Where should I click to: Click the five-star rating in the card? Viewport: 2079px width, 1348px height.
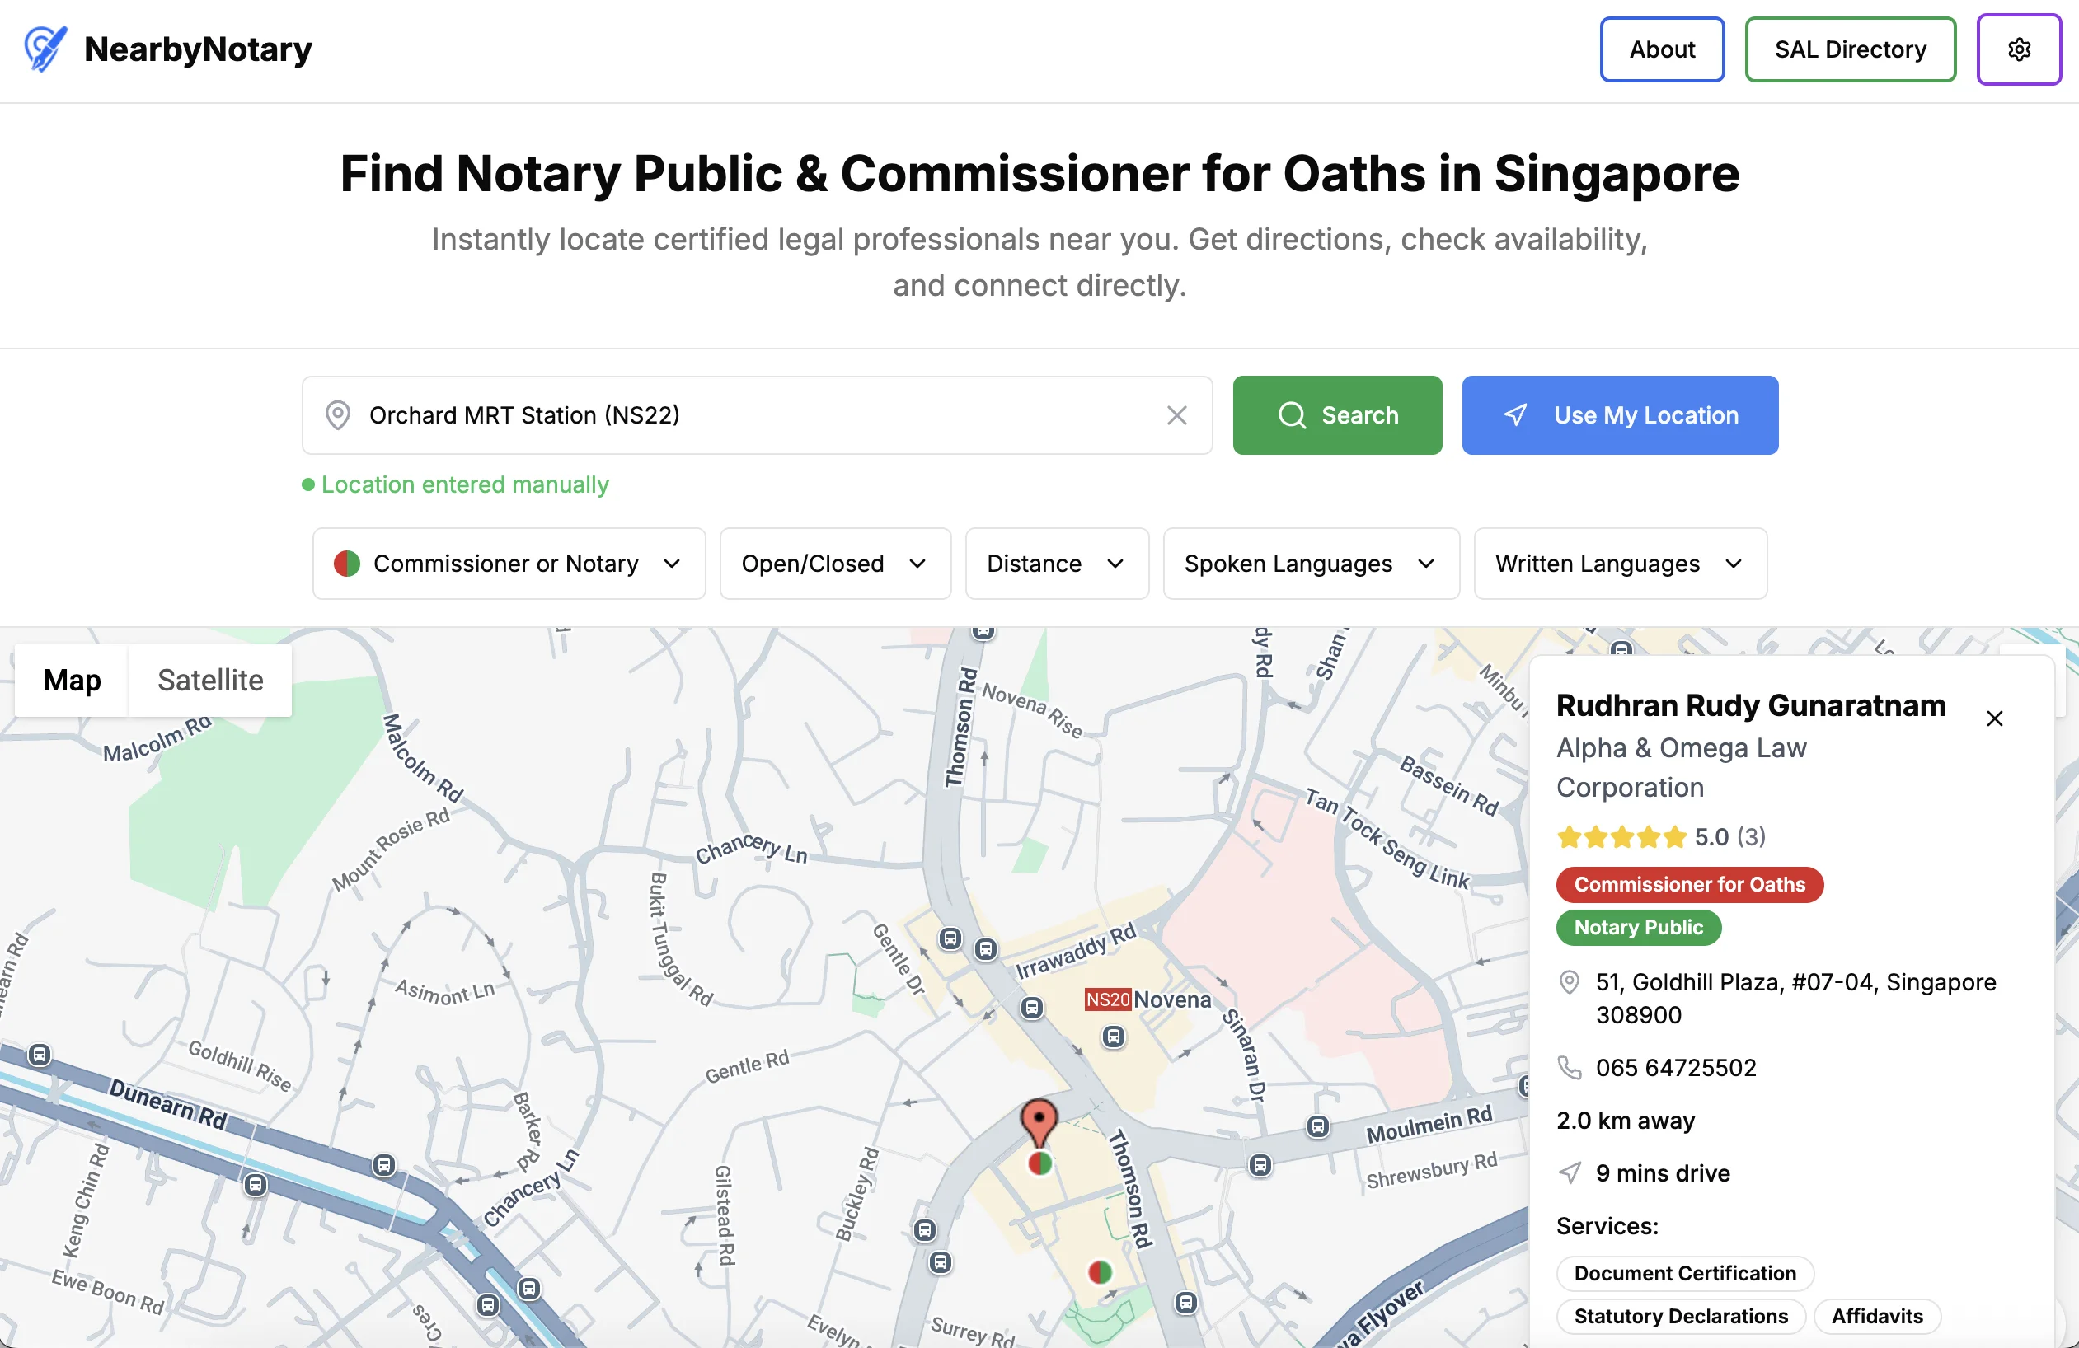tap(1621, 837)
